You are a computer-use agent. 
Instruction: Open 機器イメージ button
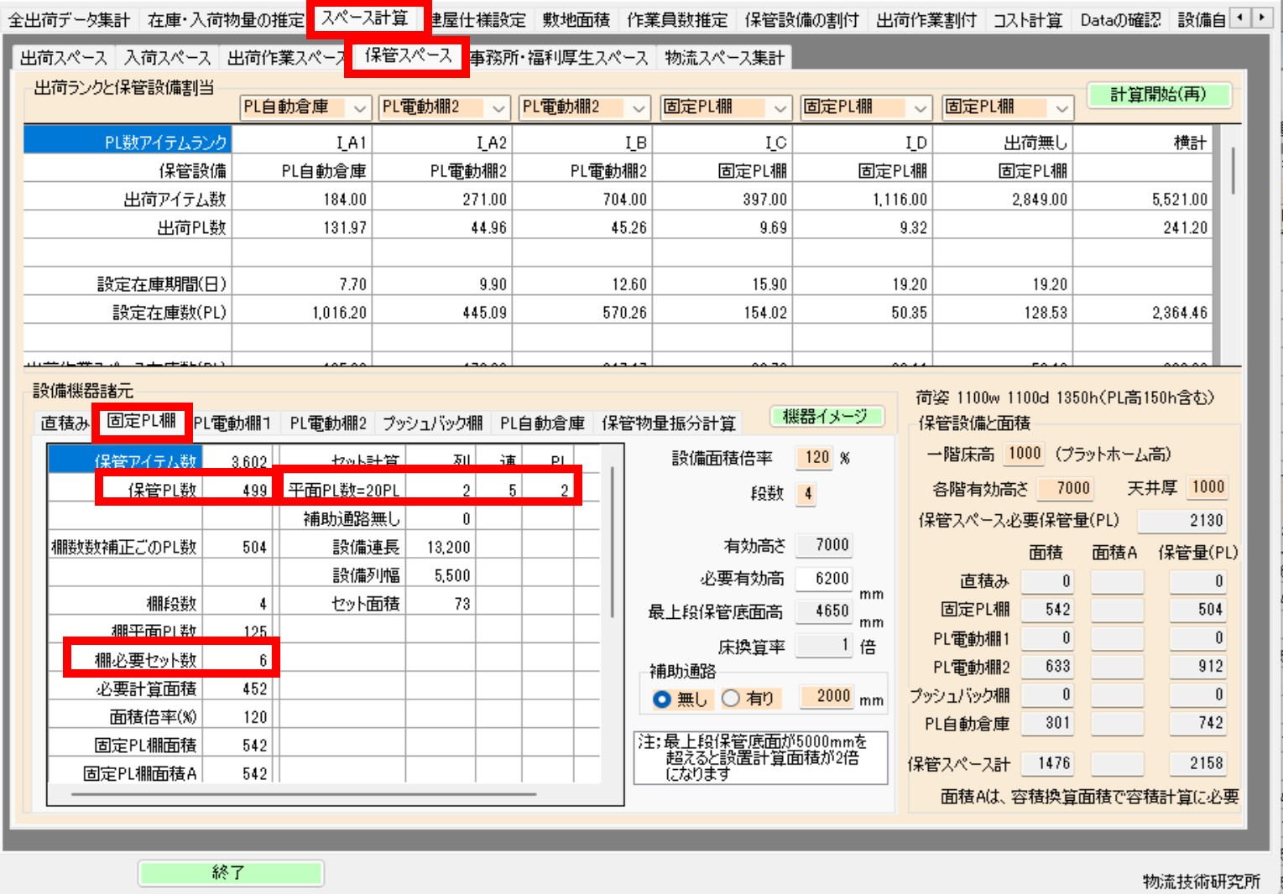(826, 417)
